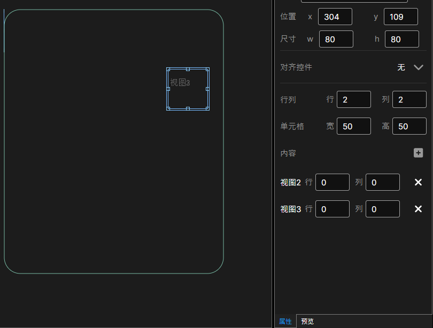Edit 视图2 column index field
The height and width of the screenshot is (328, 433).
coord(383,182)
